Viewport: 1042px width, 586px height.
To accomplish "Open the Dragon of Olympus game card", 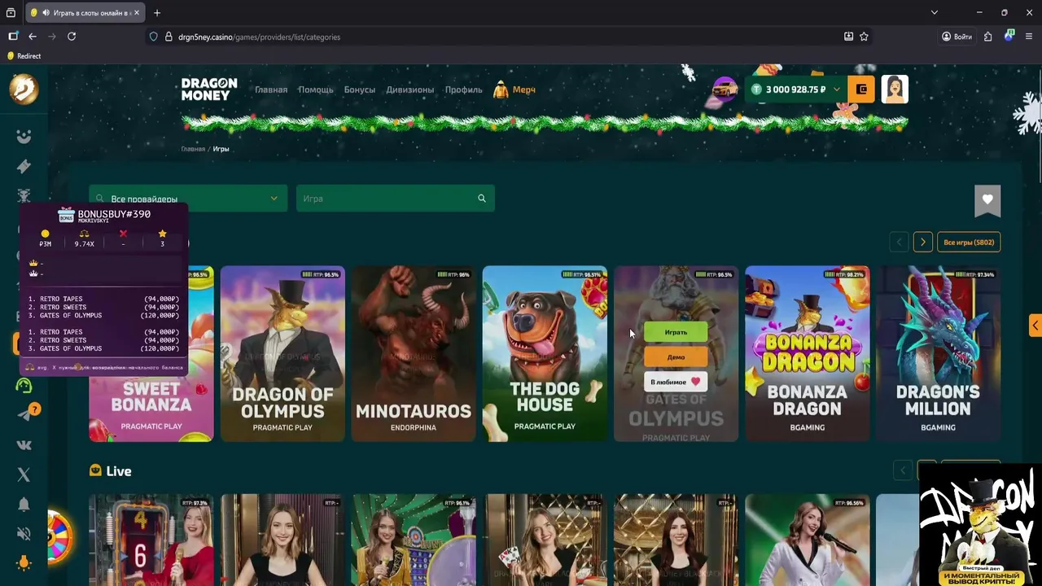I will point(282,354).
